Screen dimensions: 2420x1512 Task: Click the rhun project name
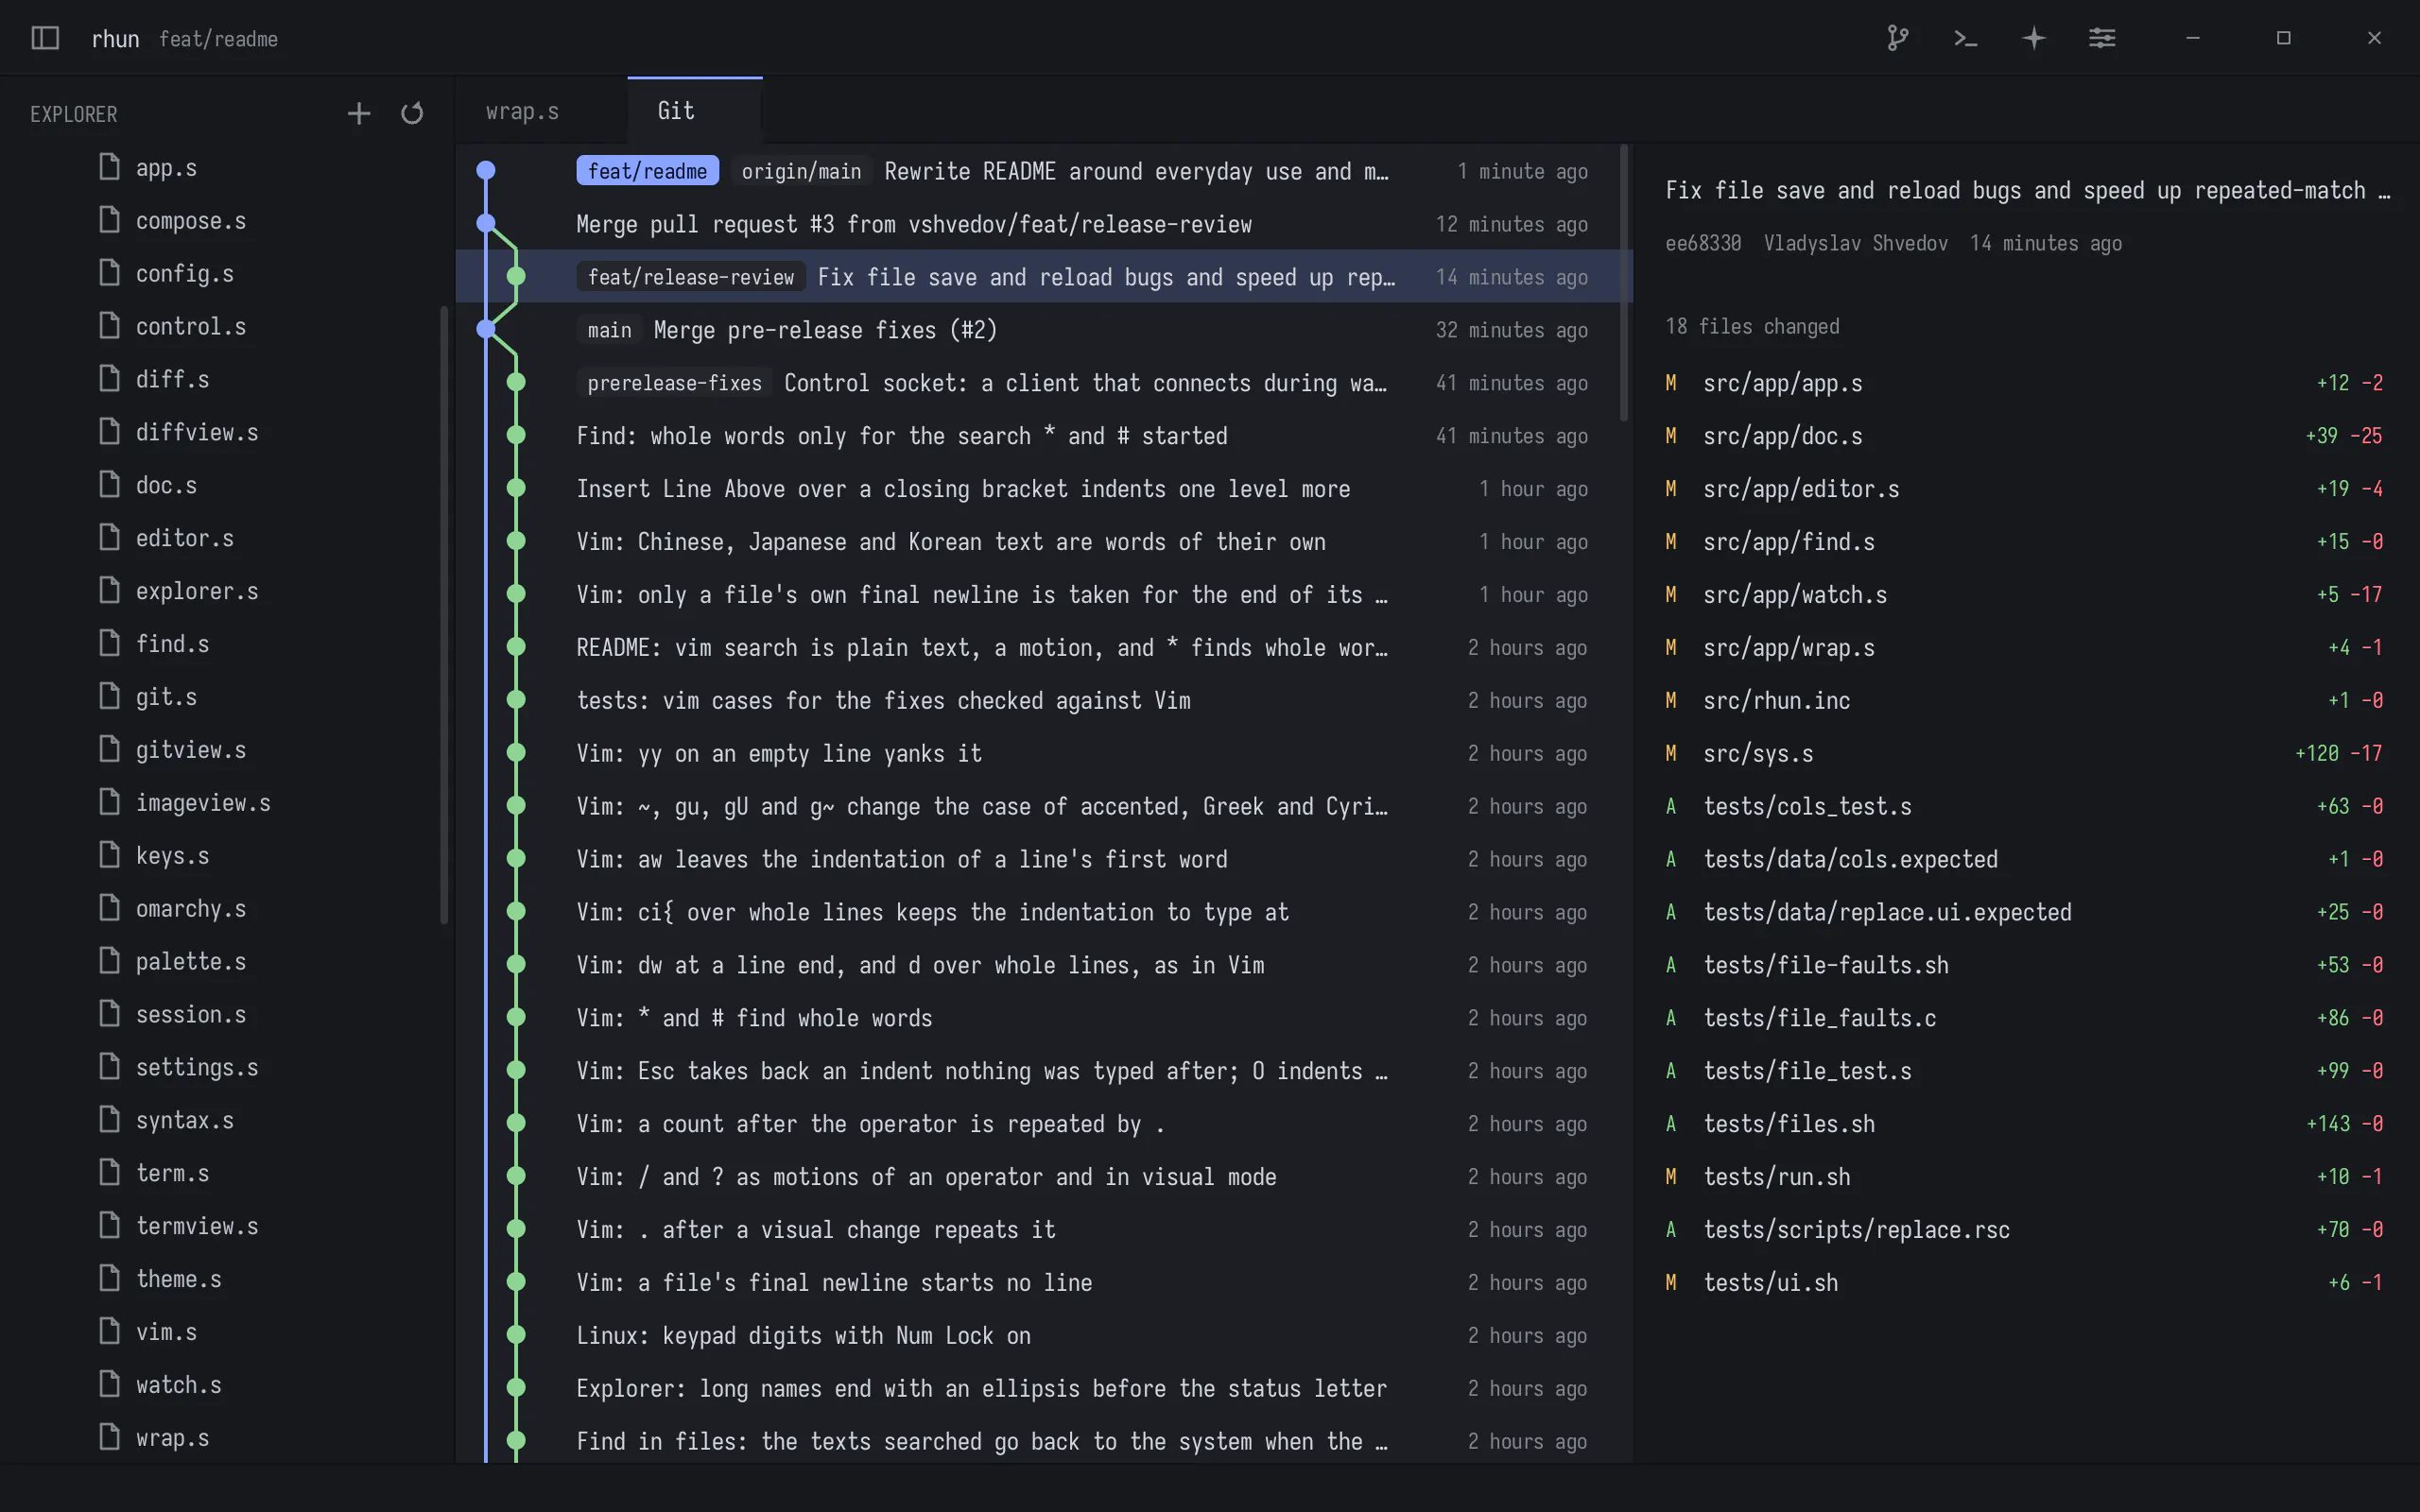click(115, 39)
